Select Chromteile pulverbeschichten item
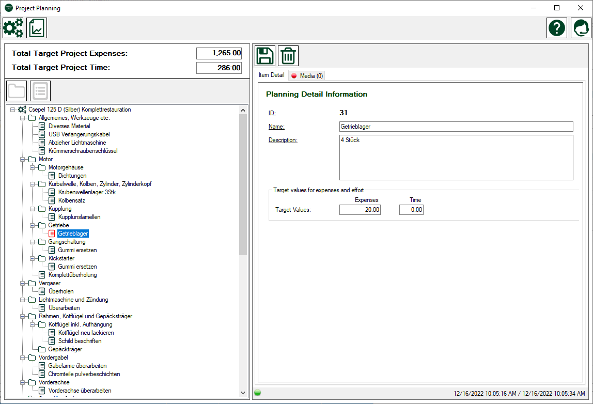The width and height of the screenshot is (593, 404). point(84,374)
